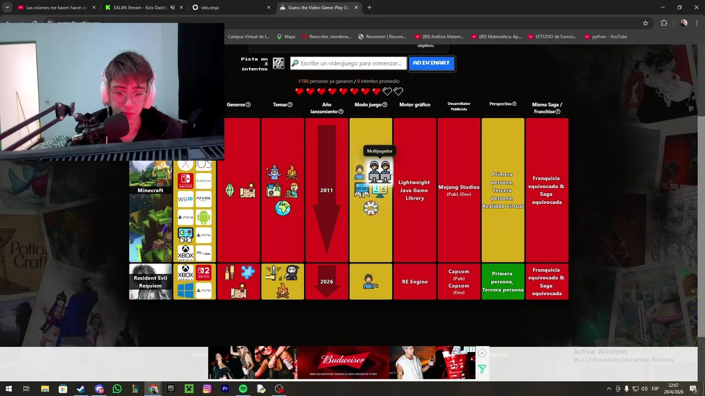
Task: Click the ADIVINAR! guess button
Action: pos(431,63)
